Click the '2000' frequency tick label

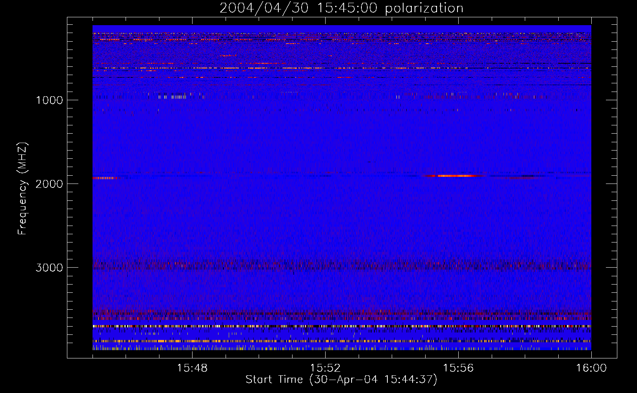(49, 184)
